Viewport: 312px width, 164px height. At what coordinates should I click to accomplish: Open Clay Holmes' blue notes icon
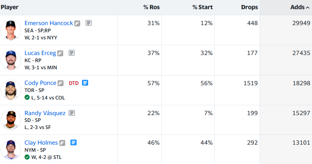[73, 143]
